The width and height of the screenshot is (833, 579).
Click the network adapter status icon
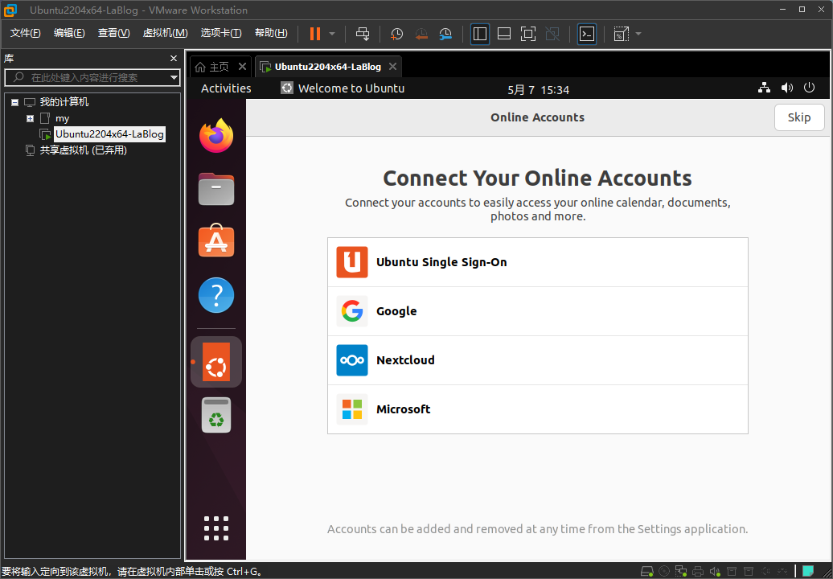coord(681,572)
